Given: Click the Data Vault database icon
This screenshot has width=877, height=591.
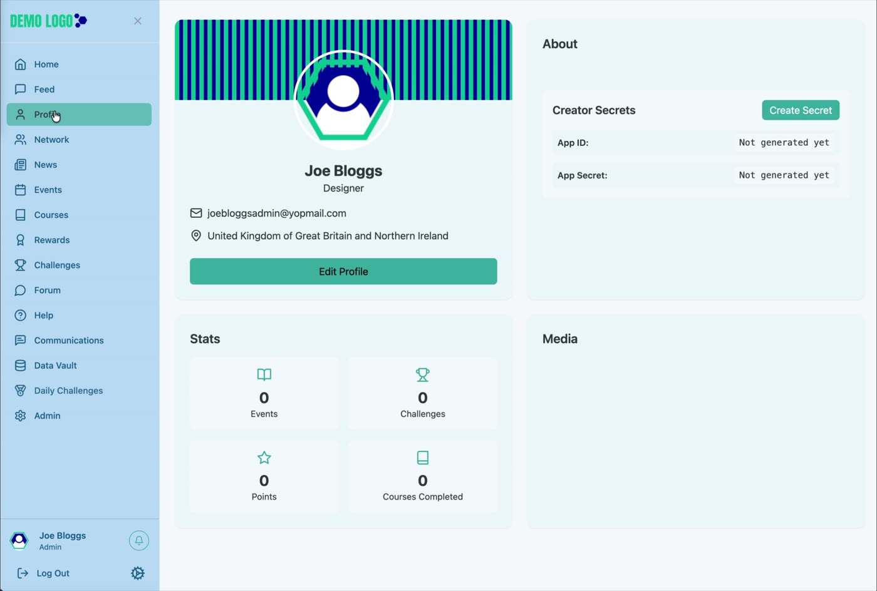Looking at the screenshot, I should coord(21,365).
